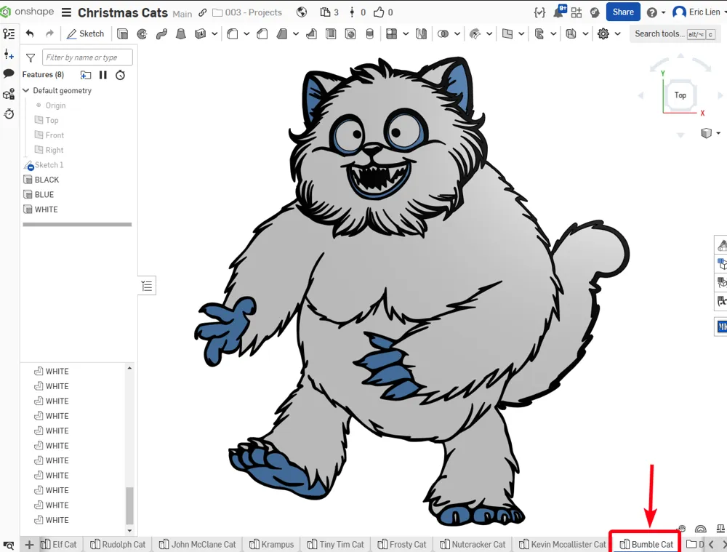The height and width of the screenshot is (552, 727).
Task: Open mass properties scale icon
Action: click(720, 528)
